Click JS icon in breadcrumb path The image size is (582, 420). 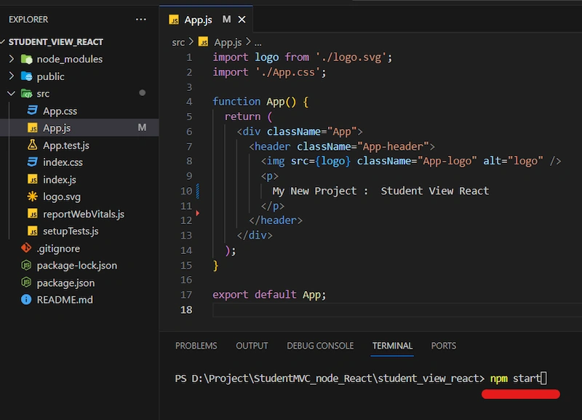[204, 42]
